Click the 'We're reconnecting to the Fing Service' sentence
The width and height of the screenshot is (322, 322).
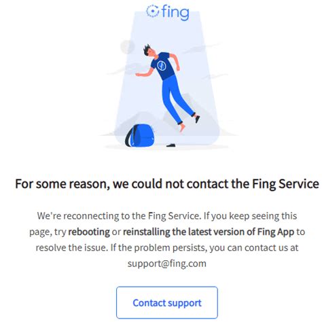(x=119, y=216)
